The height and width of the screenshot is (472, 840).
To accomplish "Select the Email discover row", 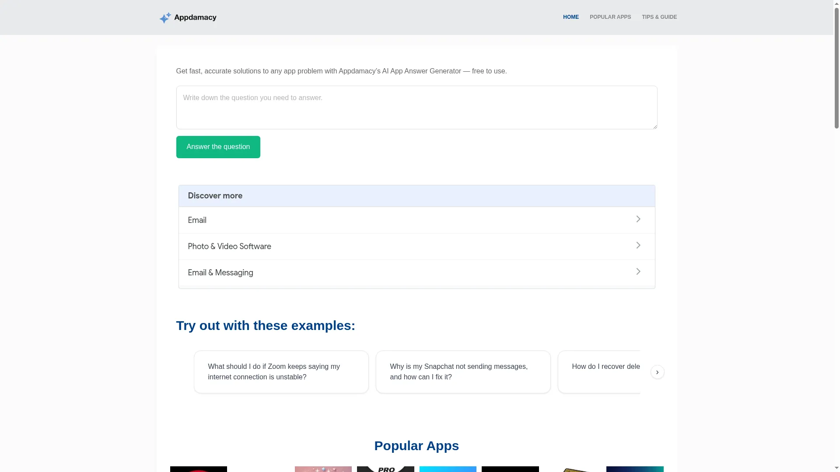I will 416,220.
